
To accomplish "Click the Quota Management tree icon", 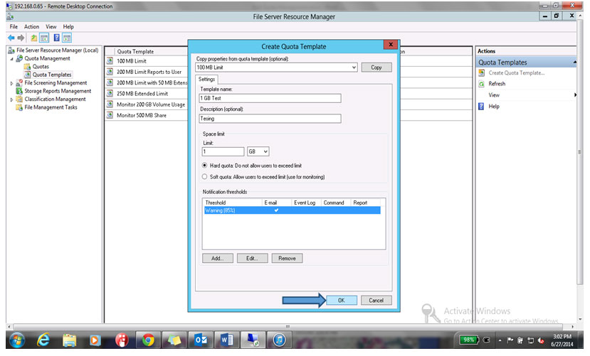I will [x=19, y=58].
